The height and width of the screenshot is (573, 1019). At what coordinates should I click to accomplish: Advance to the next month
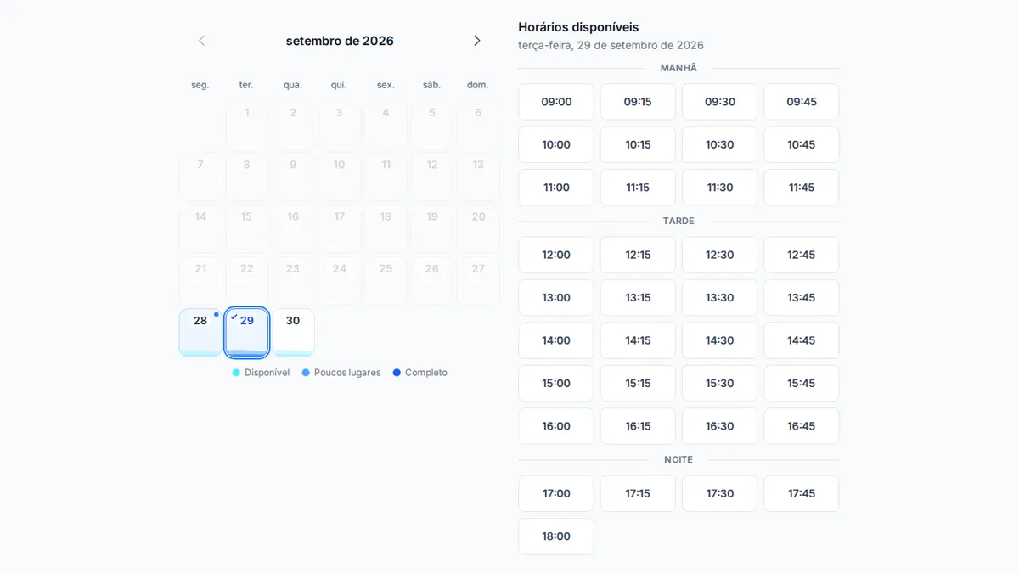477,41
